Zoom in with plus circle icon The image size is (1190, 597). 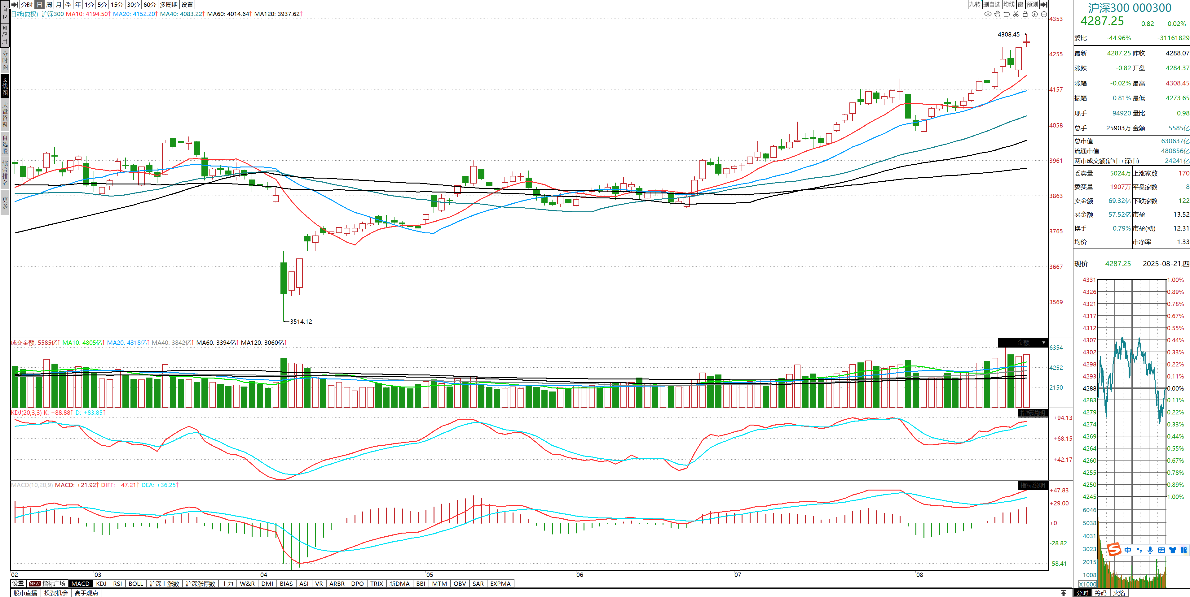point(1035,14)
